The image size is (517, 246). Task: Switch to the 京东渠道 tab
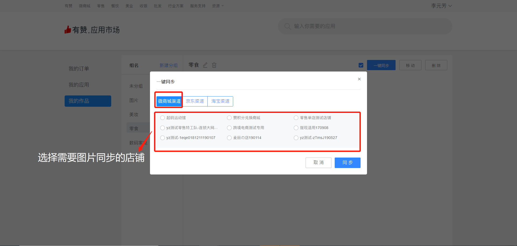pos(195,101)
